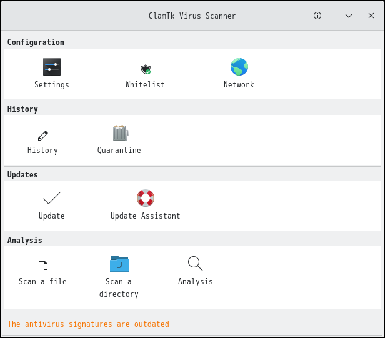Click the "Quarantine" text label
The width and height of the screenshot is (385, 338).
(x=119, y=151)
